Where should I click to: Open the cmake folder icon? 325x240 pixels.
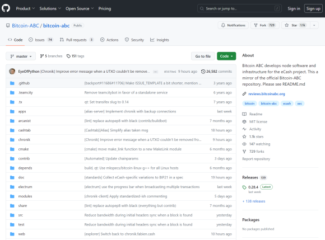[x=12, y=149]
